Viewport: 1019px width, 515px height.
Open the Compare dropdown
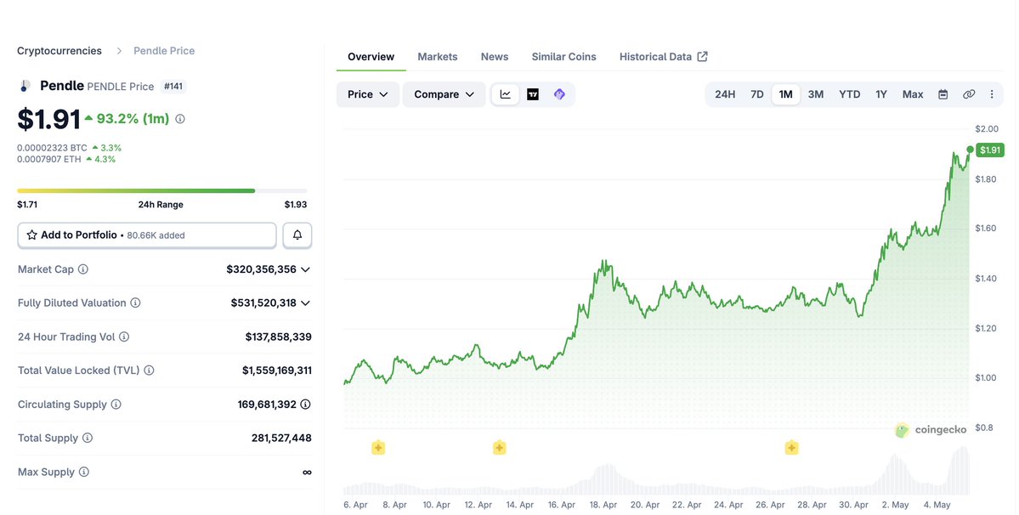[444, 94]
